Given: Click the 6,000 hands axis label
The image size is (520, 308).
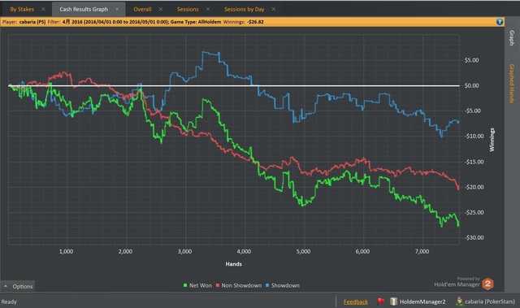Looking at the screenshot, I should [x=363, y=252].
